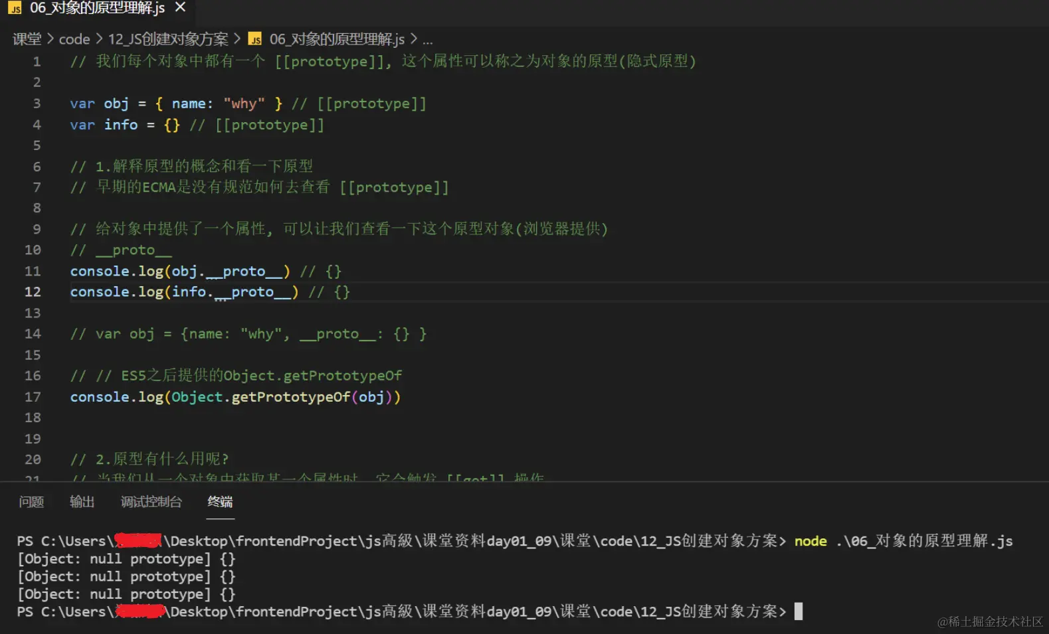
Task: Close the 06_对象的原型理解.js editor tab
Action: tap(180, 7)
